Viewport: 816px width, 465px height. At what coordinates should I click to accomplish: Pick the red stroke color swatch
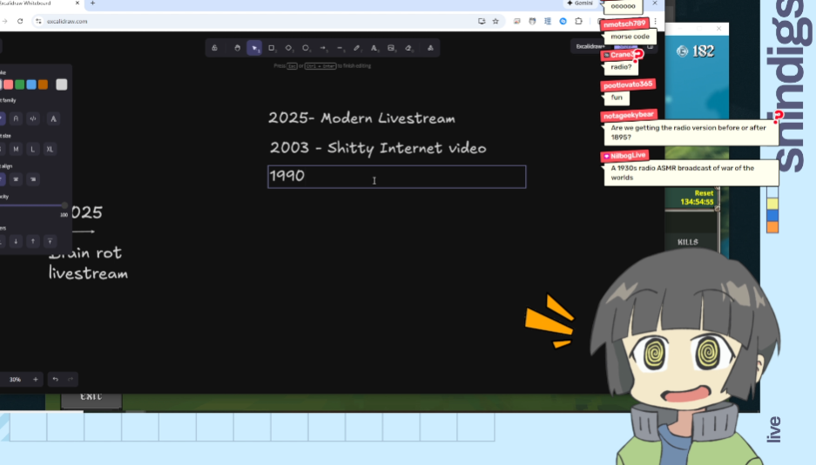(9, 84)
